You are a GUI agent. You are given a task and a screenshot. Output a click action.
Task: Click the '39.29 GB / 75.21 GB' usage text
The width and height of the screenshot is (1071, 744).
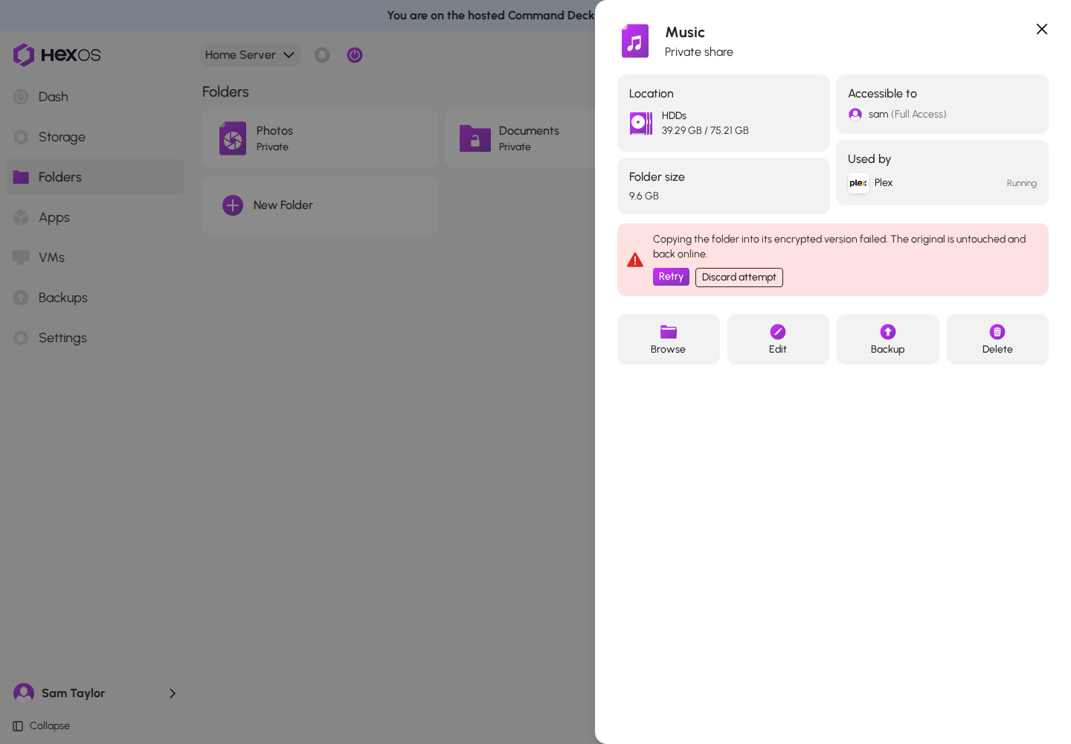coord(705,130)
